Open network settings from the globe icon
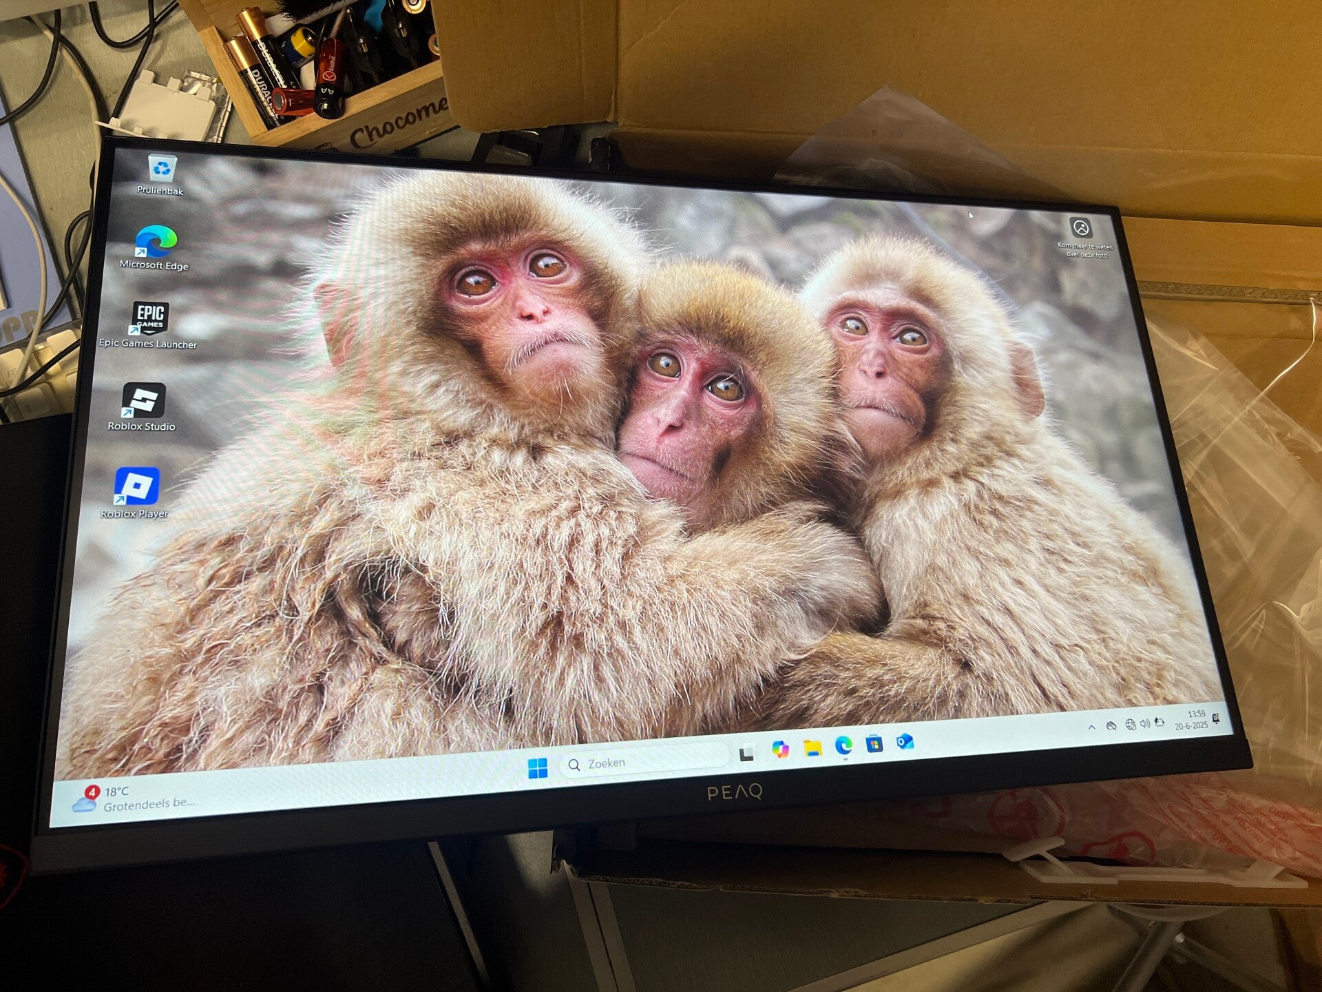The width and height of the screenshot is (1322, 992). 1130,724
